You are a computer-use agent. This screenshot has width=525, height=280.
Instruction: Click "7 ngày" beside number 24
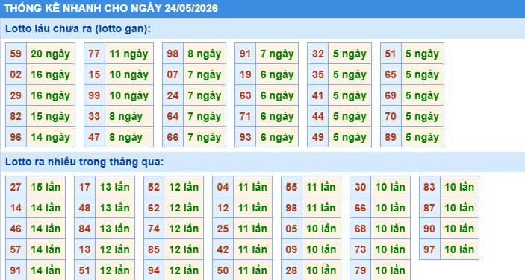pos(205,95)
